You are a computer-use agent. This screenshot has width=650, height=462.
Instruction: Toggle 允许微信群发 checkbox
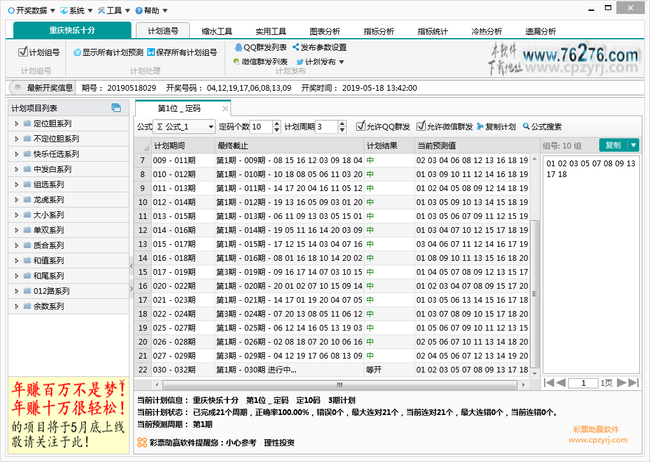point(421,126)
